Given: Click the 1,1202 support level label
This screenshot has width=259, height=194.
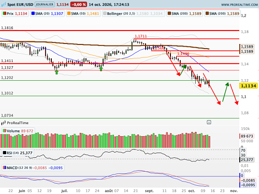Looking at the screenshot, I should click(x=7, y=78).
